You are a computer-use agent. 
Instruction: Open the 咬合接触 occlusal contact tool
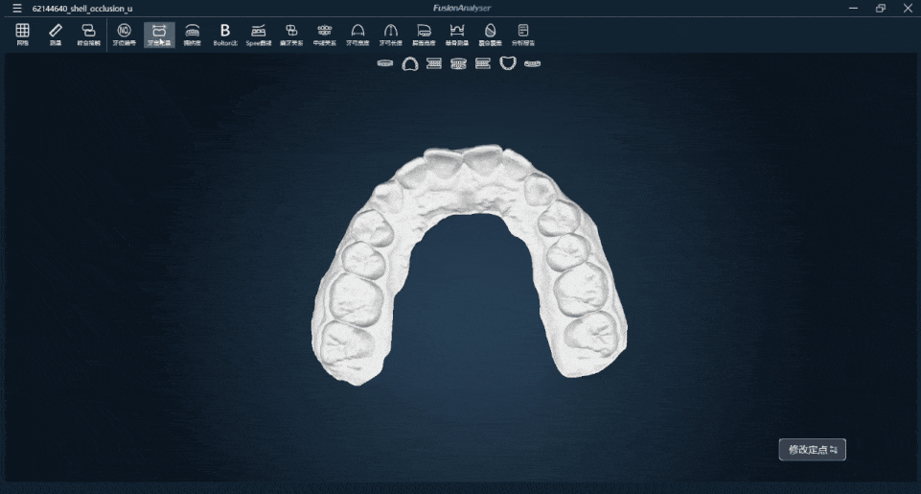click(88, 35)
